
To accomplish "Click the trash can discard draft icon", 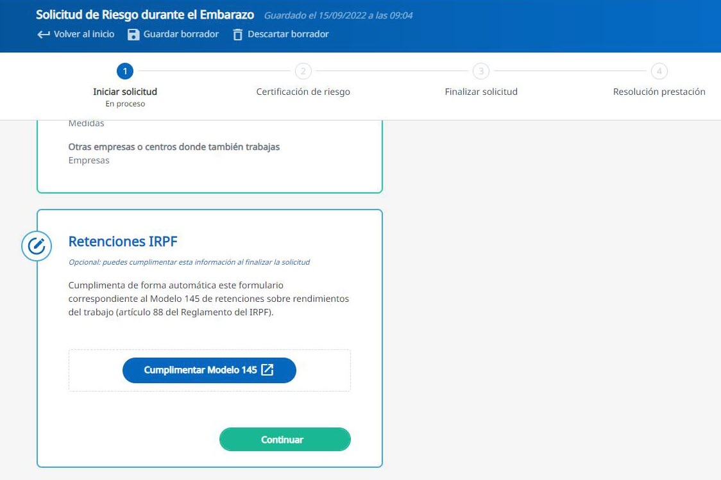I will pos(237,35).
